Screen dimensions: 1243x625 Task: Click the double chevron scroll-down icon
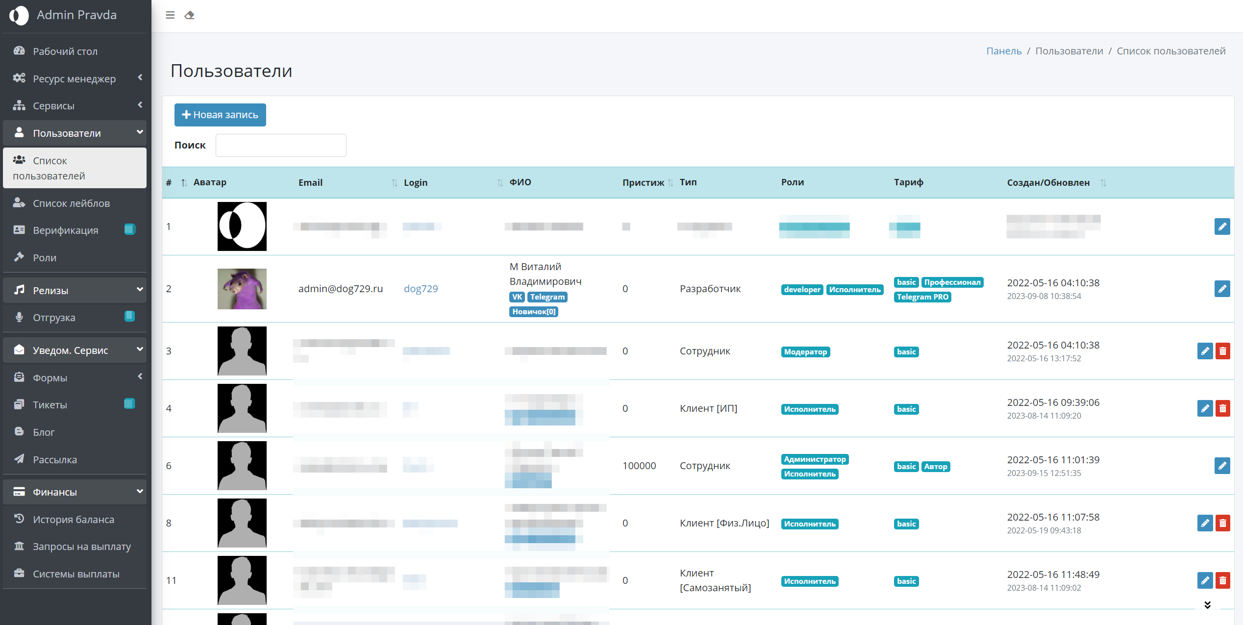coord(1207,605)
